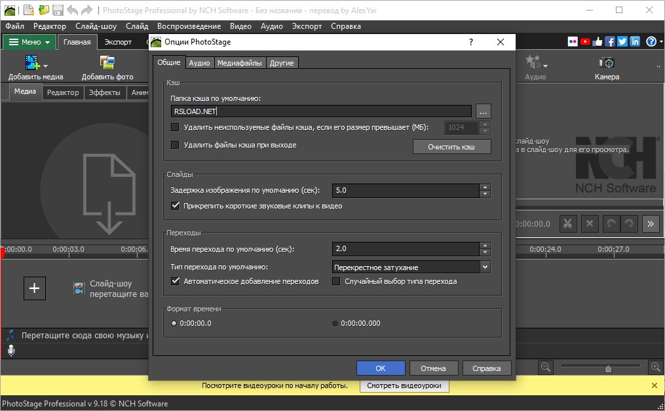Screen dimensions: 665x411
Task: Decrease image delay spinner down arrow
Action: pyautogui.click(x=485, y=194)
